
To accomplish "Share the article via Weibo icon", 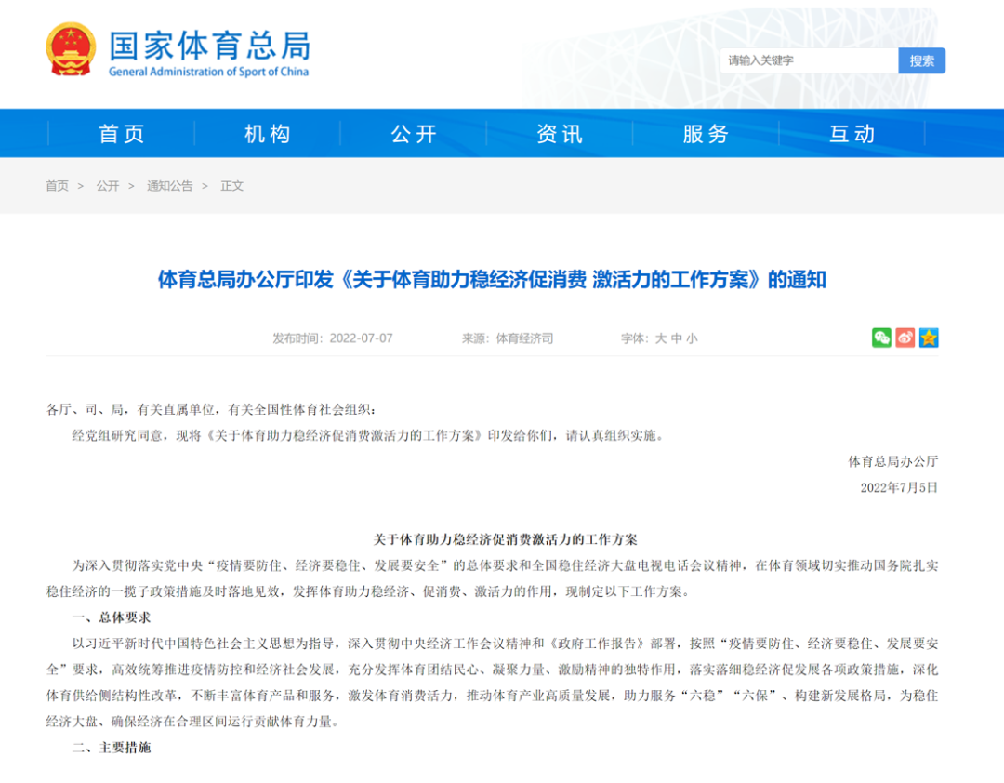I will 905,338.
